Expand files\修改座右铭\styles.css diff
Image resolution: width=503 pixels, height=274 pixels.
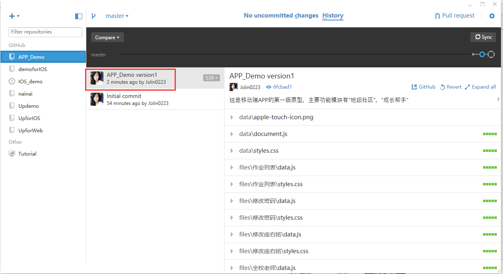[x=232, y=251]
